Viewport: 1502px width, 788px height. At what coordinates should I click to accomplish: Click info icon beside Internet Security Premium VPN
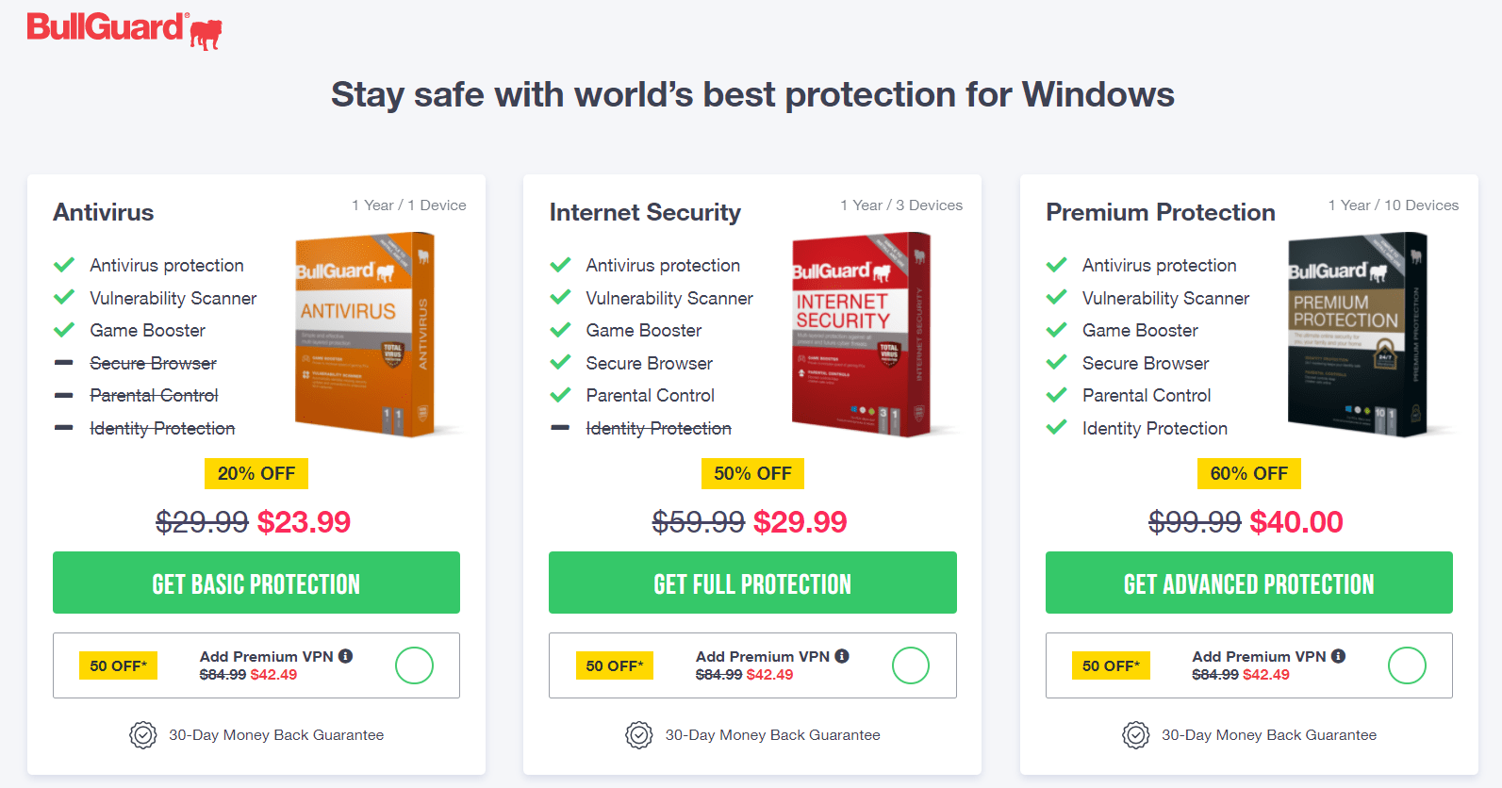click(x=842, y=656)
